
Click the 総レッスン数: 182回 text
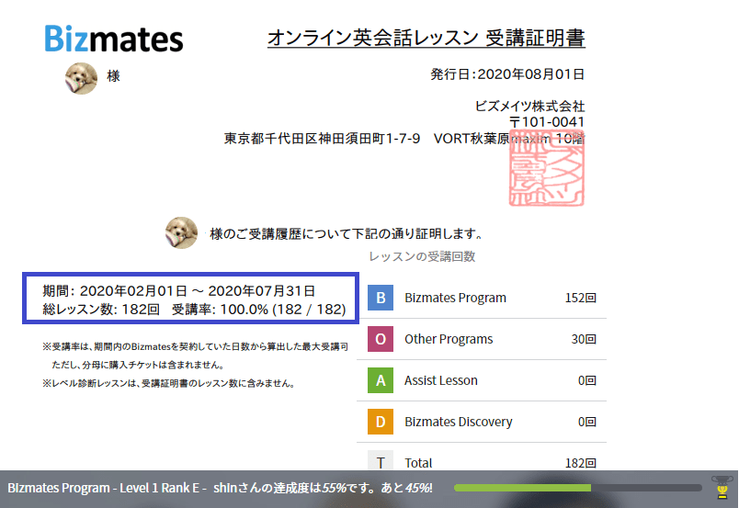click(x=101, y=310)
